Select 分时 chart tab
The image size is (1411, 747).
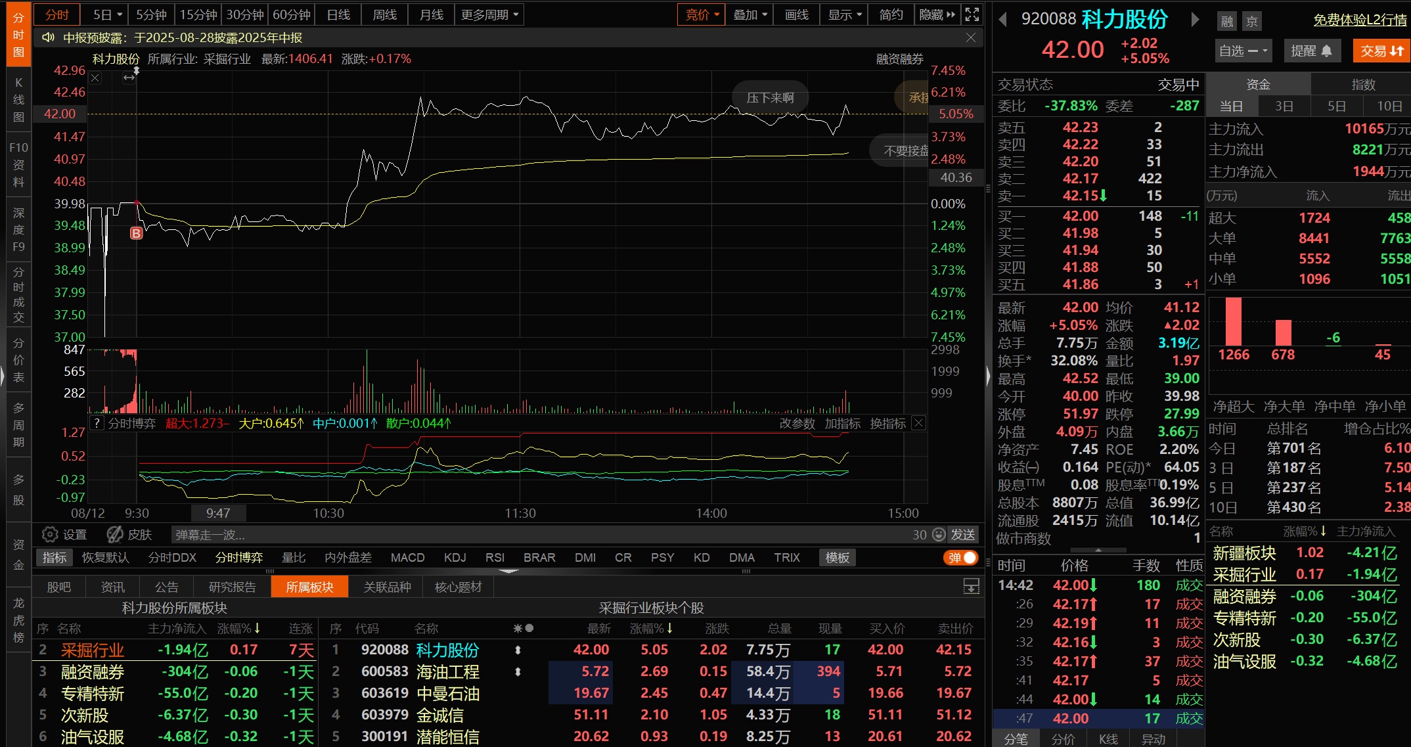tap(57, 14)
